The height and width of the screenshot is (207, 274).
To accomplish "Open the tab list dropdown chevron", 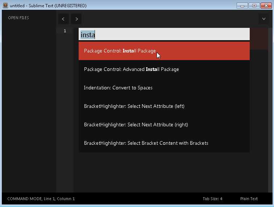I will pos(264,19).
